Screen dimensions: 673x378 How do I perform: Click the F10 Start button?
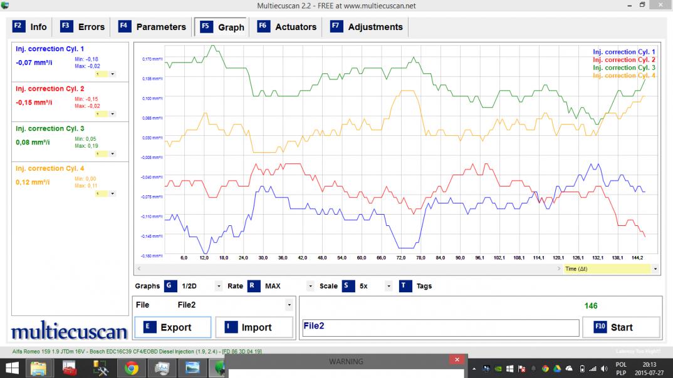click(620, 327)
